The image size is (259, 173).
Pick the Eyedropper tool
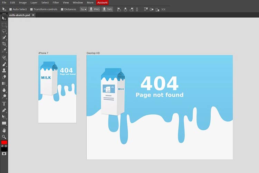click(4, 51)
